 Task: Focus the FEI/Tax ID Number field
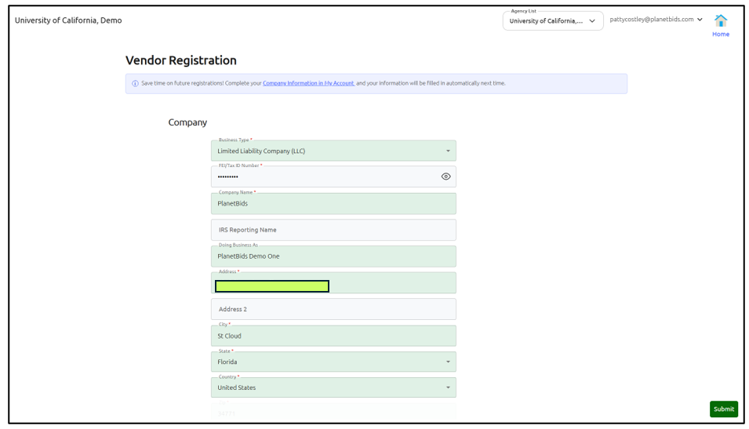click(333, 176)
